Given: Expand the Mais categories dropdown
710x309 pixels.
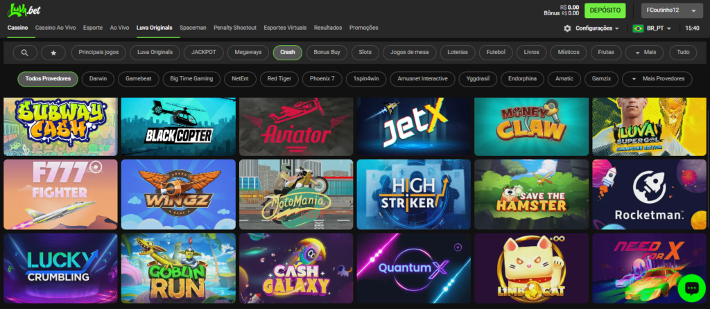Looking at the screenshot, I should (644, 52).
